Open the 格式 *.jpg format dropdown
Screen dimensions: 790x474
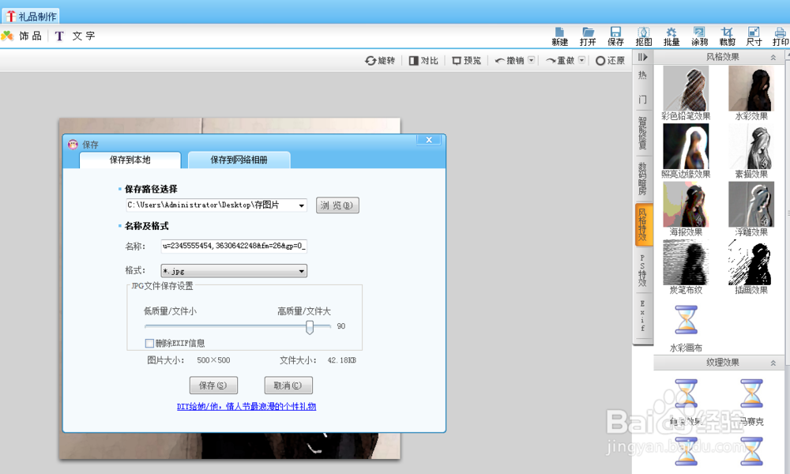tap(234, 271)
